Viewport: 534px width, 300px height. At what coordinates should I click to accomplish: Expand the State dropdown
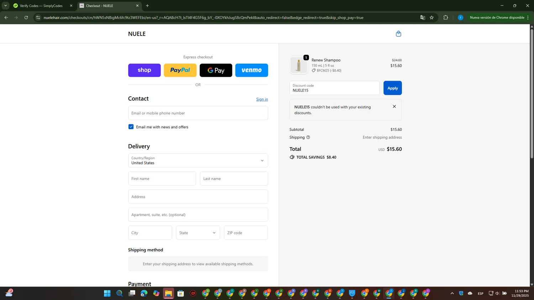198,233
